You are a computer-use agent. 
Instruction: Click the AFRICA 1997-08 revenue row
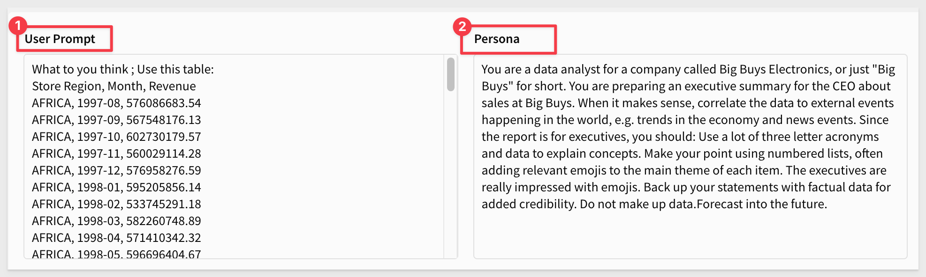coord(116,103)
